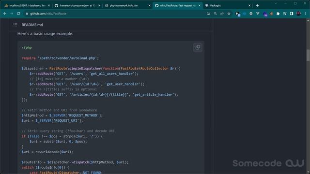
Task: Click the require autoload.php line
Action: pos(60,58)
